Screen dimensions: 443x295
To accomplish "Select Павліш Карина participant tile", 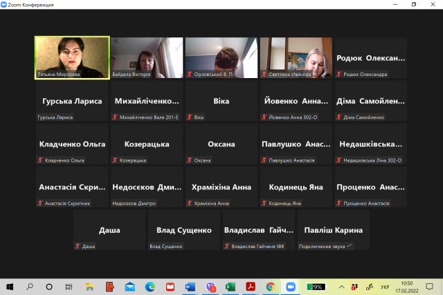I will coord(334,230).
